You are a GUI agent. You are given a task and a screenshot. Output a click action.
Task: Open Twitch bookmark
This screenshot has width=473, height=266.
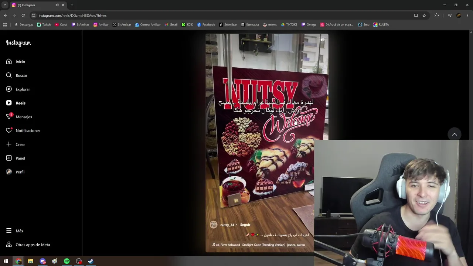tap(44, 24)
